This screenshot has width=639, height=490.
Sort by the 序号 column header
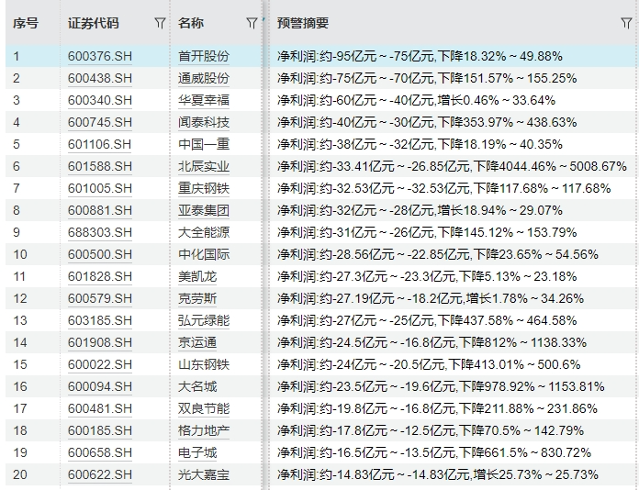[x=25, y=23]
